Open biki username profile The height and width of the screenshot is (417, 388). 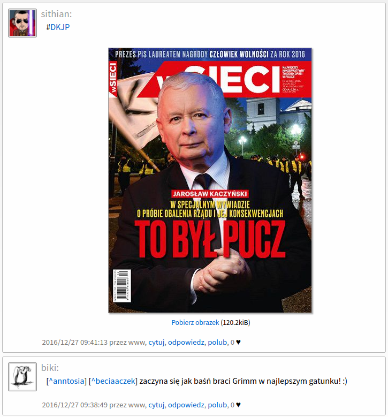[49, 368]
